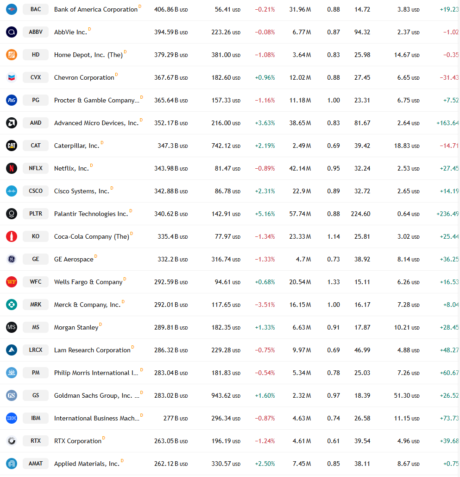Open the CVX ticker badge

[36, 77]
